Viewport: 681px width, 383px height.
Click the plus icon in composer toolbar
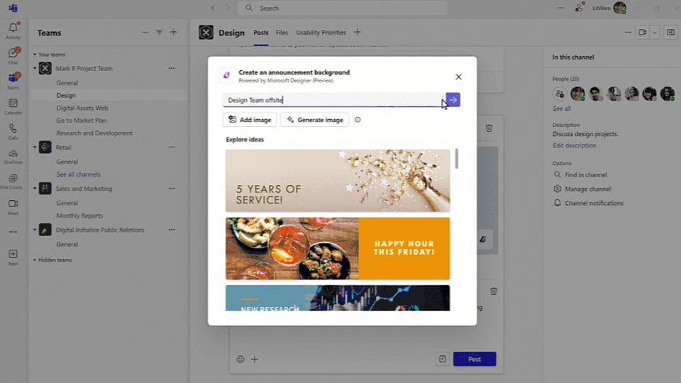[255, 359]
